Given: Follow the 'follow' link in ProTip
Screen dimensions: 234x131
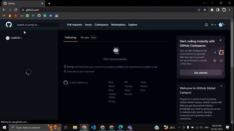Looking at the screenshot, I should [x=121, y=67].
